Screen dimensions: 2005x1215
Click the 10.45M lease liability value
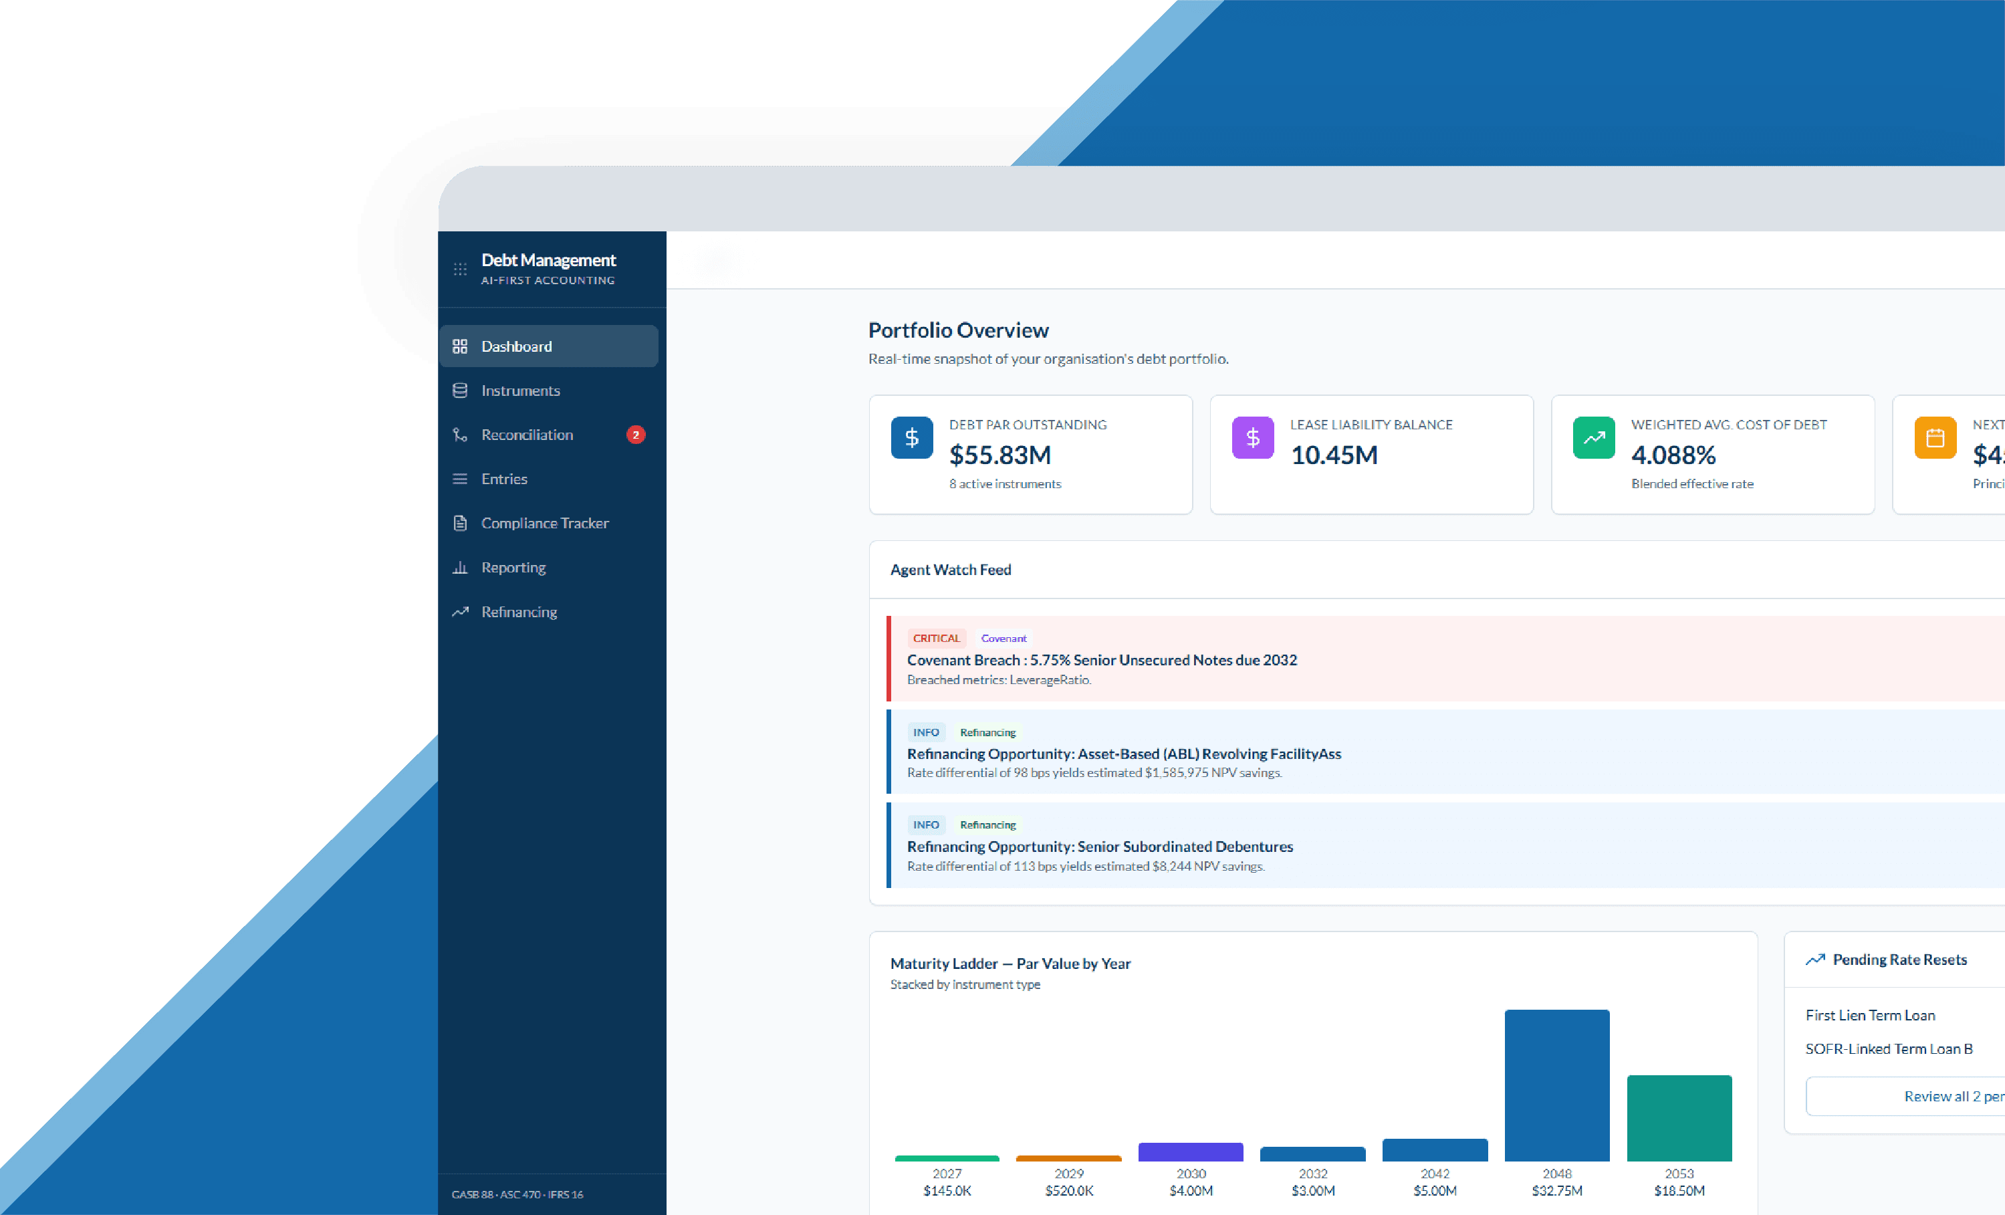[x=1334, y=454]
